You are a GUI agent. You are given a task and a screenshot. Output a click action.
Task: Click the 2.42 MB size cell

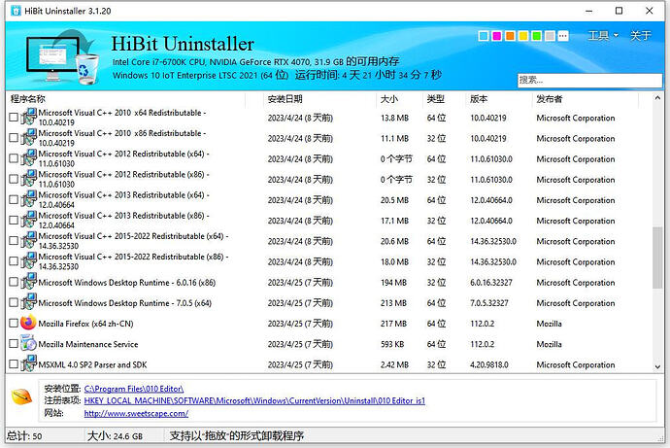[x=394, y=364]
